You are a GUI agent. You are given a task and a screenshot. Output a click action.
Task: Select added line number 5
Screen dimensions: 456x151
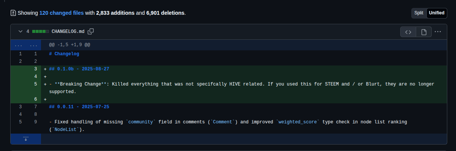tap(35, 84)
